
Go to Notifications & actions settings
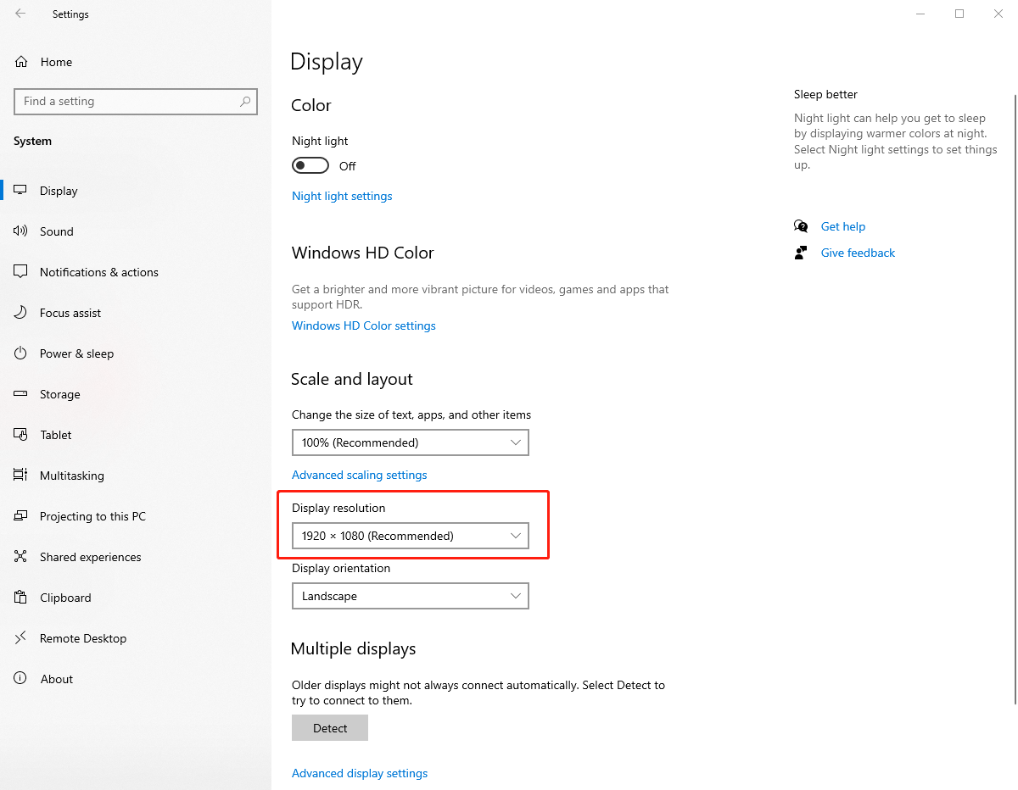point(98,272)
